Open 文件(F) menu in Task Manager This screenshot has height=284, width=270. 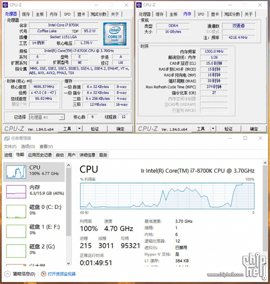pyautogui.click(x=10, y=146)
